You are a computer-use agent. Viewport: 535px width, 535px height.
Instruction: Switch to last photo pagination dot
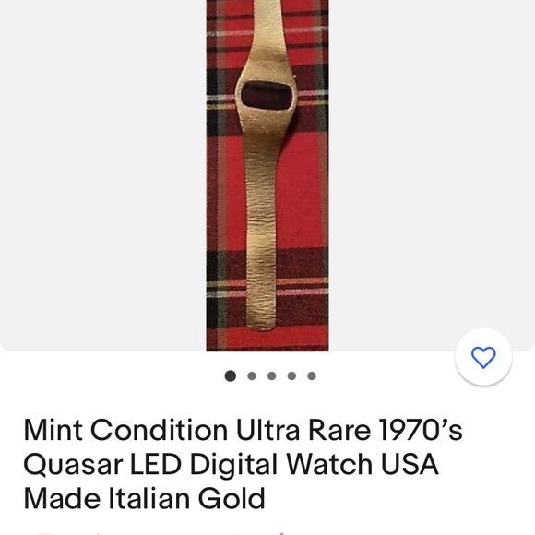[x=312, y=375]
